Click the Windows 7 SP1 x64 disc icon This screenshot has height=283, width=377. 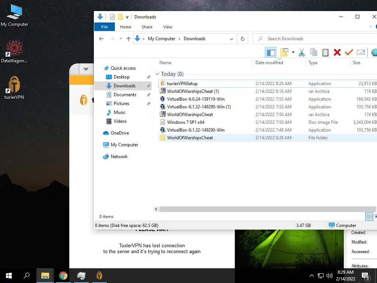[x=163, y=122]
